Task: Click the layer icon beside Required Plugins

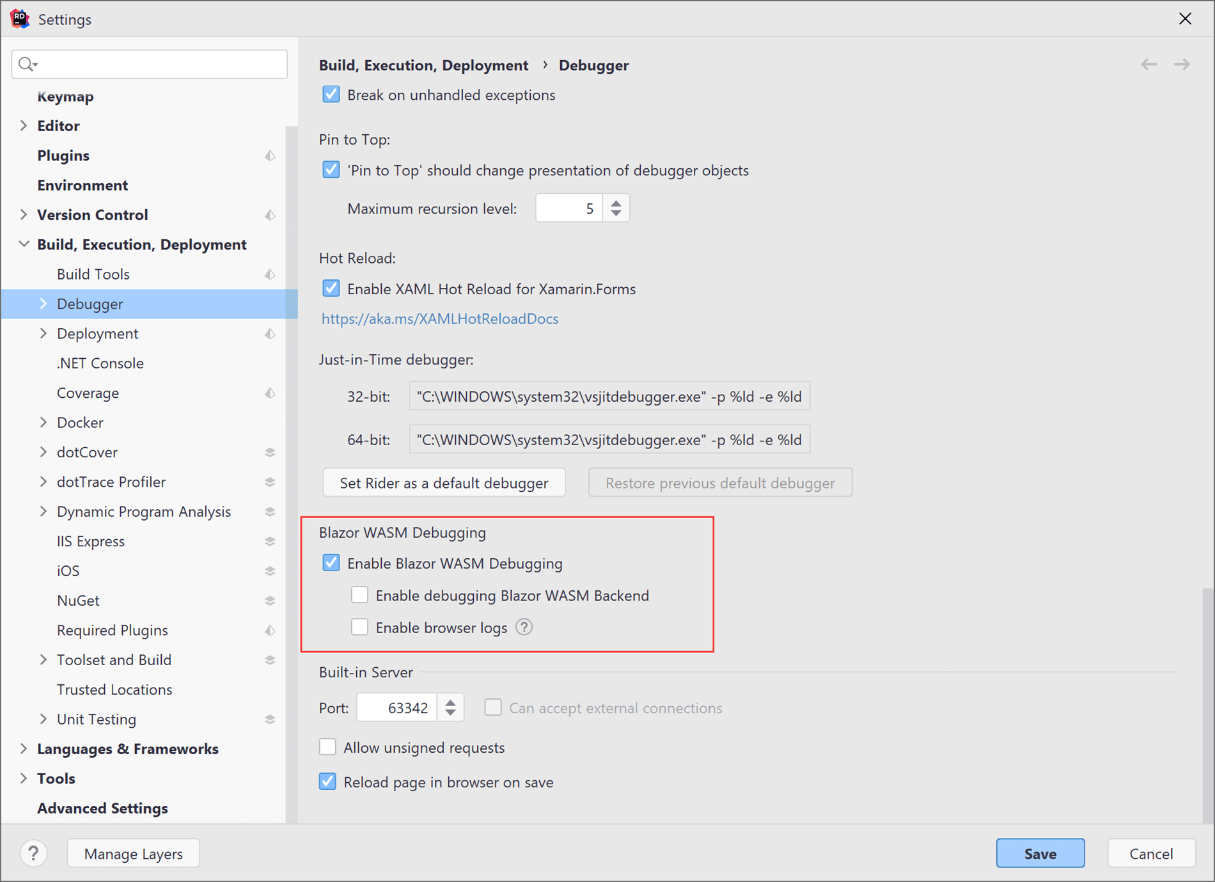Action: pyautogui.click(x=270, y=630)
